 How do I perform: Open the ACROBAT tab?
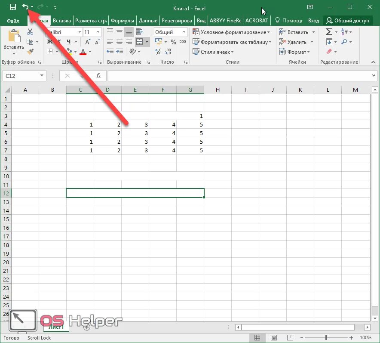pyautogui.click(x=257, y=21)
